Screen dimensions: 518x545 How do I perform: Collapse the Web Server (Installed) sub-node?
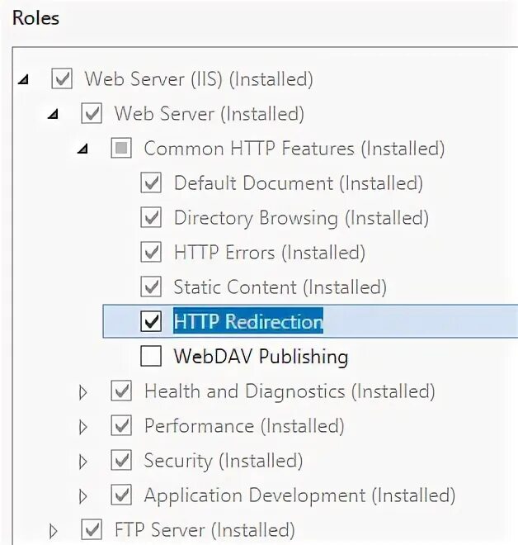[53, 114]
